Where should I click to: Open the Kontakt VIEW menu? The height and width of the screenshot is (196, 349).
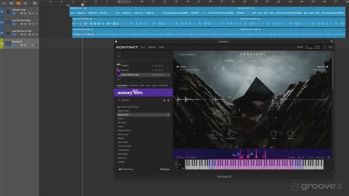[161, 47]
